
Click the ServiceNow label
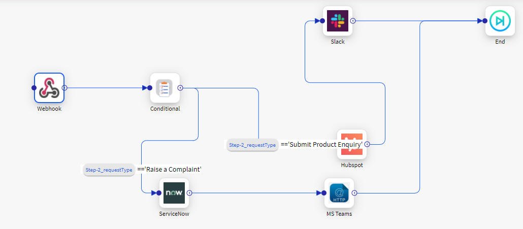point(174,214)
